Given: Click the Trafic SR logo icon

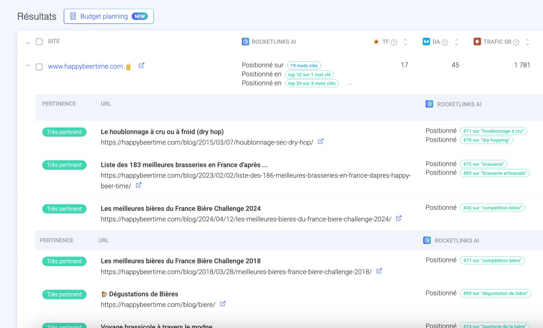Looking at the screenshot, I should [477, 42].
